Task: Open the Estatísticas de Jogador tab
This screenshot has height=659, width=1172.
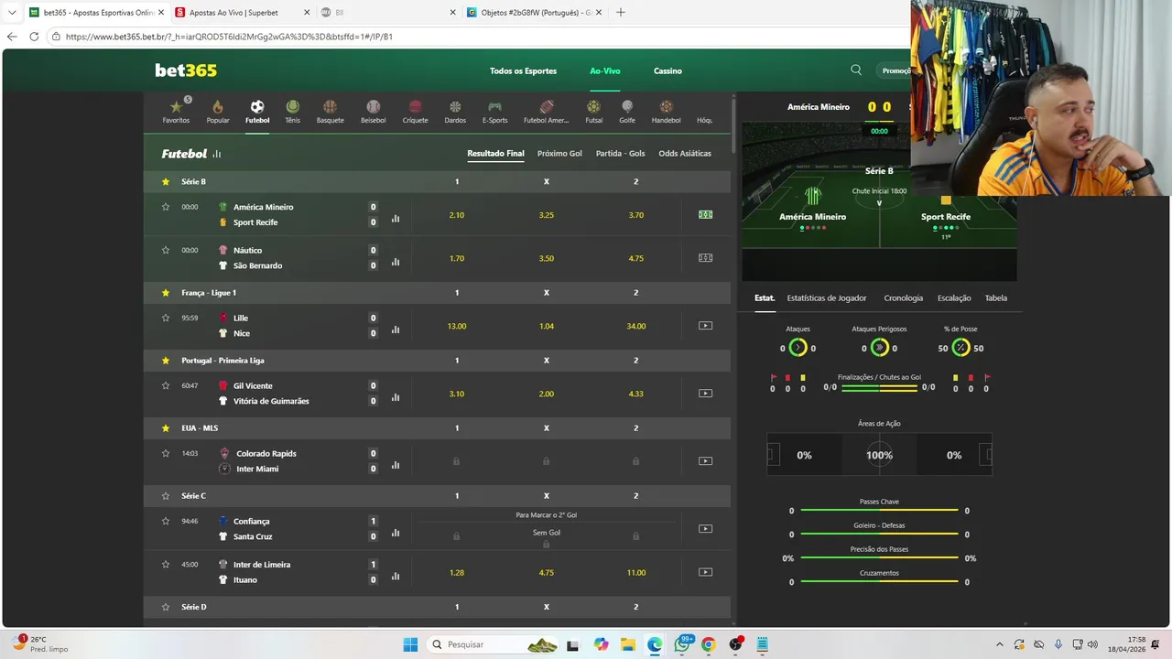Action: point(827,298)
